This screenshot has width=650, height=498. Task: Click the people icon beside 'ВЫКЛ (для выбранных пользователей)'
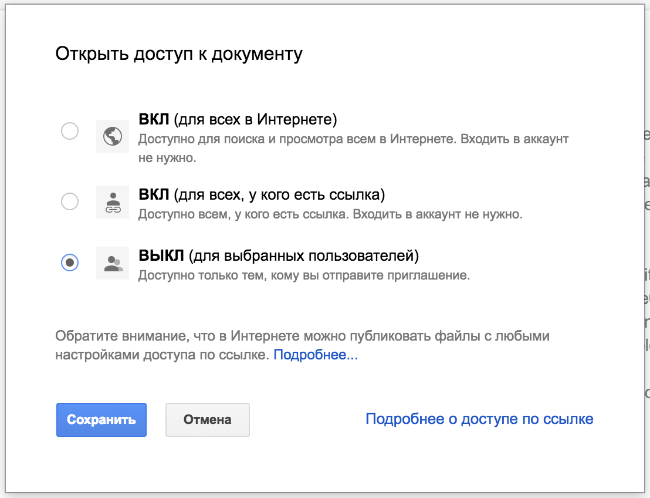click(x=112, y=264)
